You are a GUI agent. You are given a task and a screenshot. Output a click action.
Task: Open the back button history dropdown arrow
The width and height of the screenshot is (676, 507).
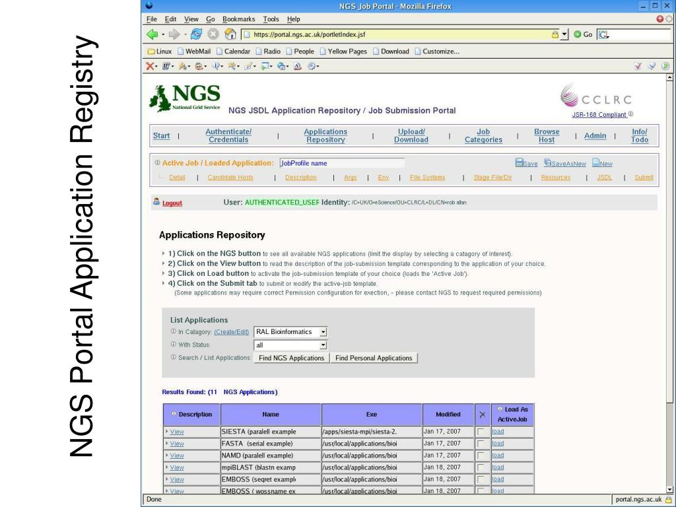pyautogui.click(x=162, y=34)
